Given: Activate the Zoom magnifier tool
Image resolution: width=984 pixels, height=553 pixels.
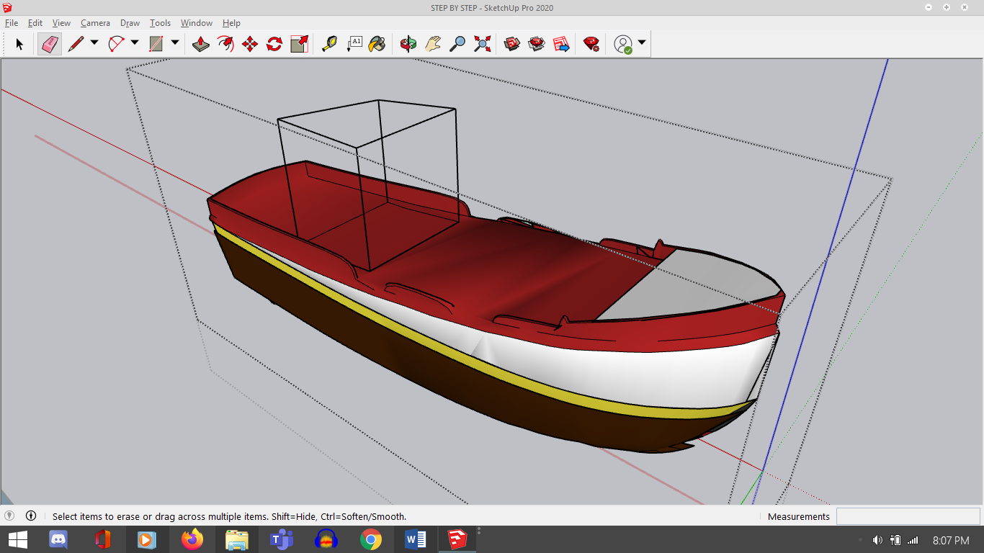Looking at the screenshot, I should (x=457, y=44).
